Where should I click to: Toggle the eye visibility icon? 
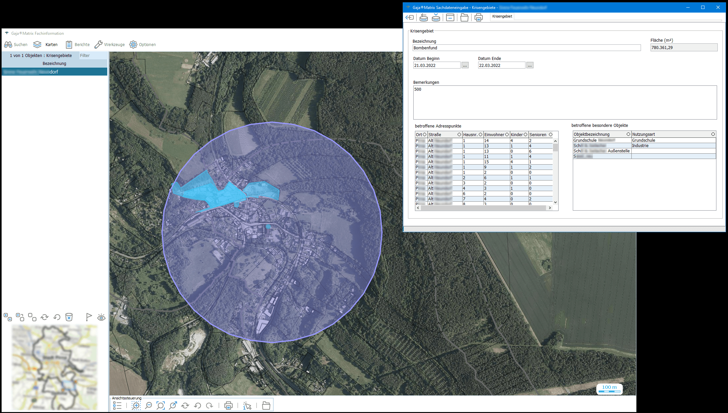(101, 318)
